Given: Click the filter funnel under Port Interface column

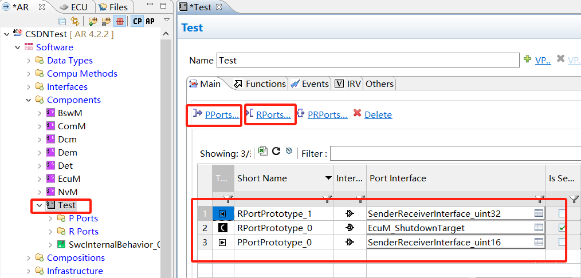Looking at the screenshot, I should (539, 199).
